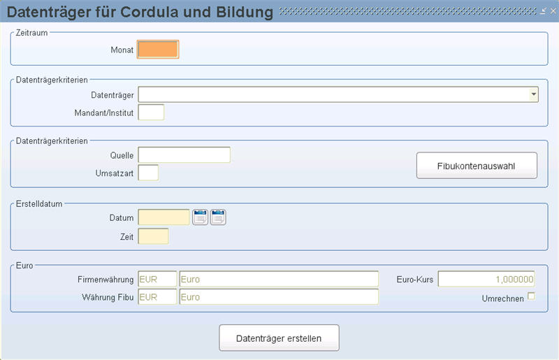
Task: Click the second calendar icon beside Datum
Action: pyautogui.click(x=218, y=217)
